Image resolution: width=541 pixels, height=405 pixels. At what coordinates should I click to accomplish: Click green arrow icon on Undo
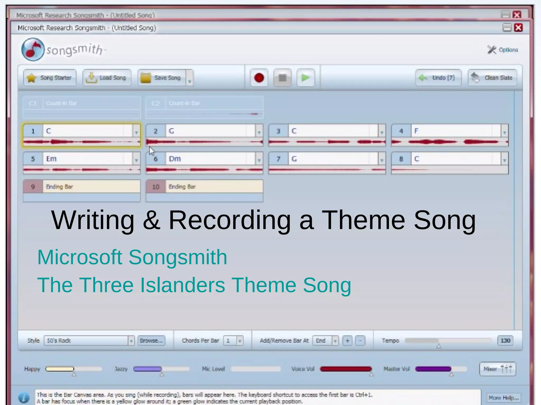point(423,78)
